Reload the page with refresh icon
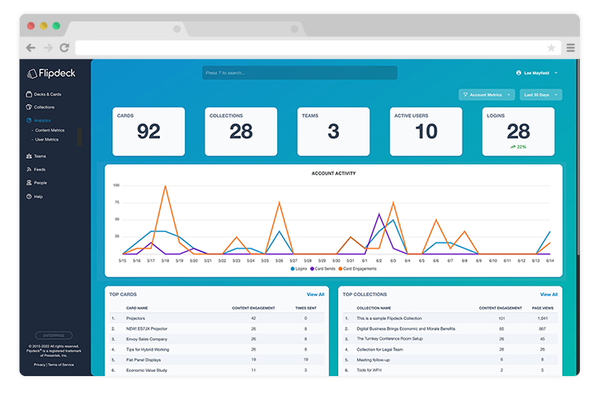This screenshot has height=395, width=598. point(64,48)
